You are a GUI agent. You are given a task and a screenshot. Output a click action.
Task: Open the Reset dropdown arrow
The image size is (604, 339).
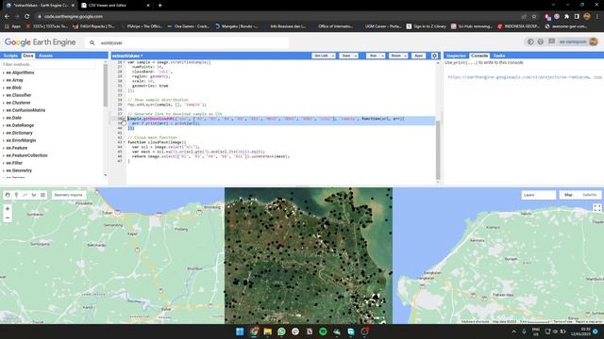406,56
